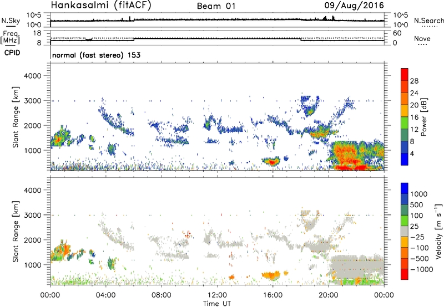Click the "-1000" velocity colorbar tick label
The image size is (444, 307).
pyautogui.click(x=422, y=269)
